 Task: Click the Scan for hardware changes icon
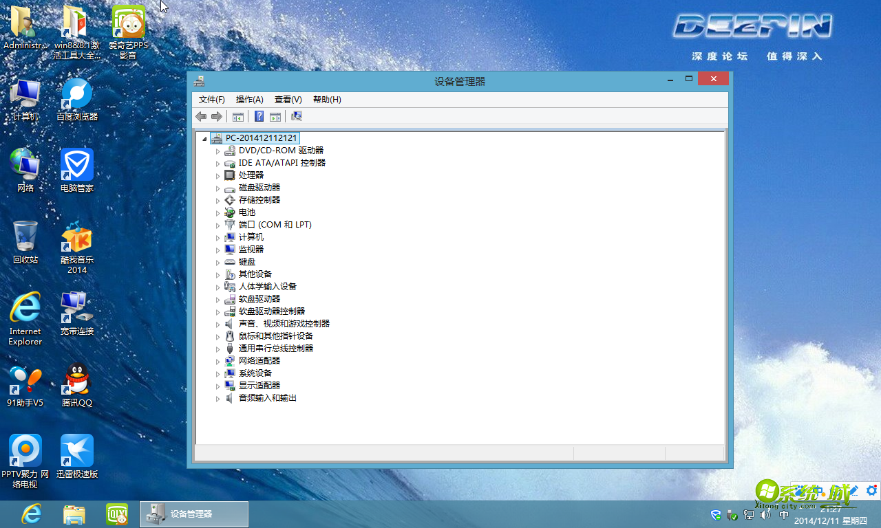pos(296,116)
